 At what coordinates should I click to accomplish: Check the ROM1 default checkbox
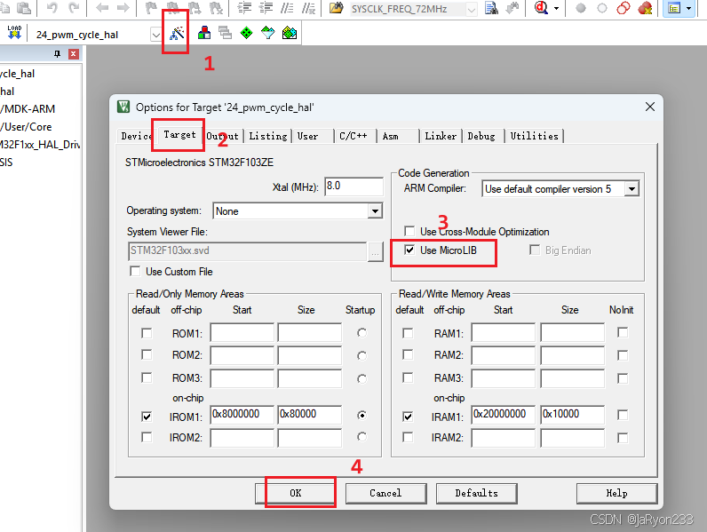click(x=147, y=333)
